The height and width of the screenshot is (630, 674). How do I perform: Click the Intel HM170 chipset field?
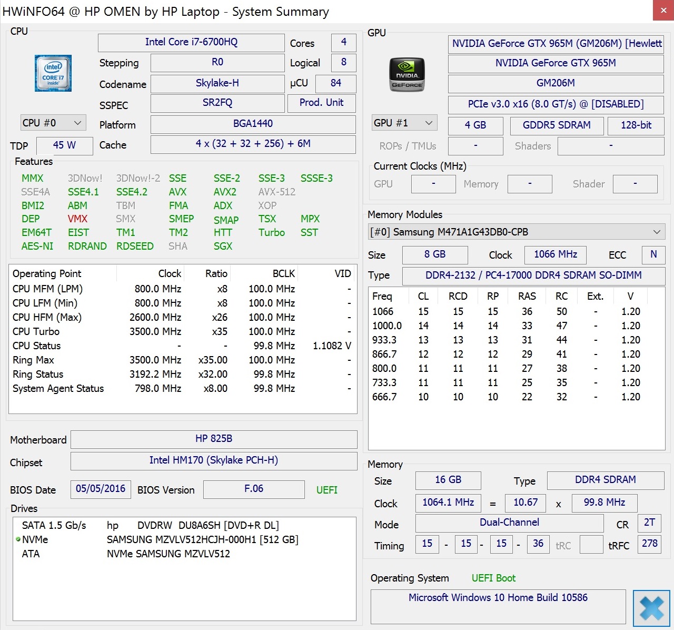click(214, 461)
